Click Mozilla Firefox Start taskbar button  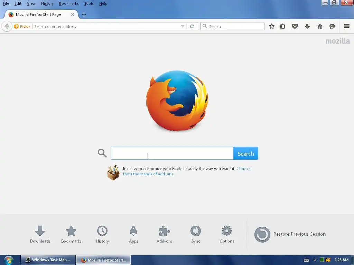click(103, 260)
